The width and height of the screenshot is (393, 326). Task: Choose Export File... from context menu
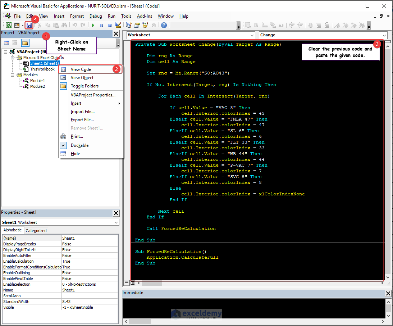pyautogui.click(x=82, y=120)
